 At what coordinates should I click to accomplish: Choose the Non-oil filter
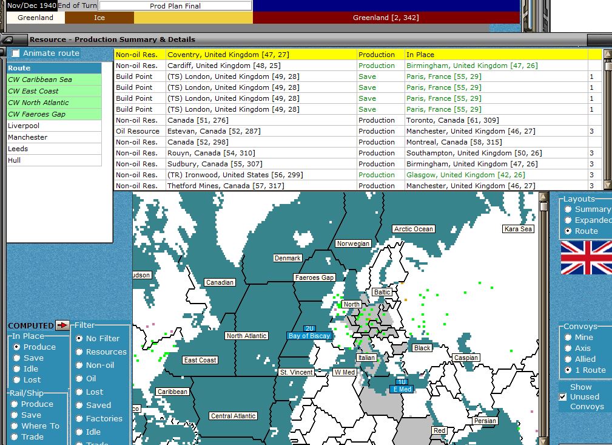(79, 365)
